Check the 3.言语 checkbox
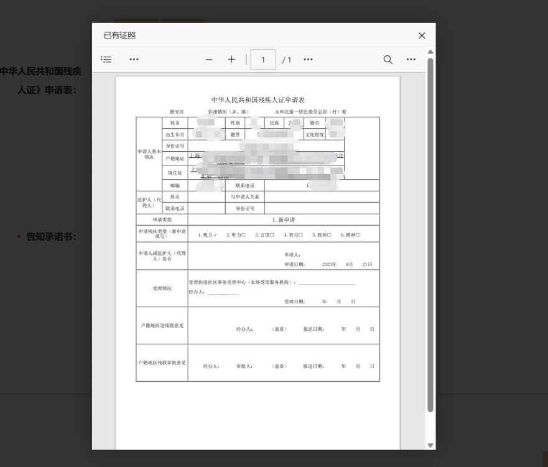548x467 pixels. click(272, 235)
